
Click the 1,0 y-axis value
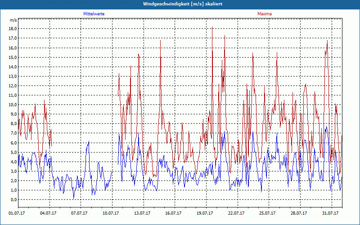coord(13,190)
